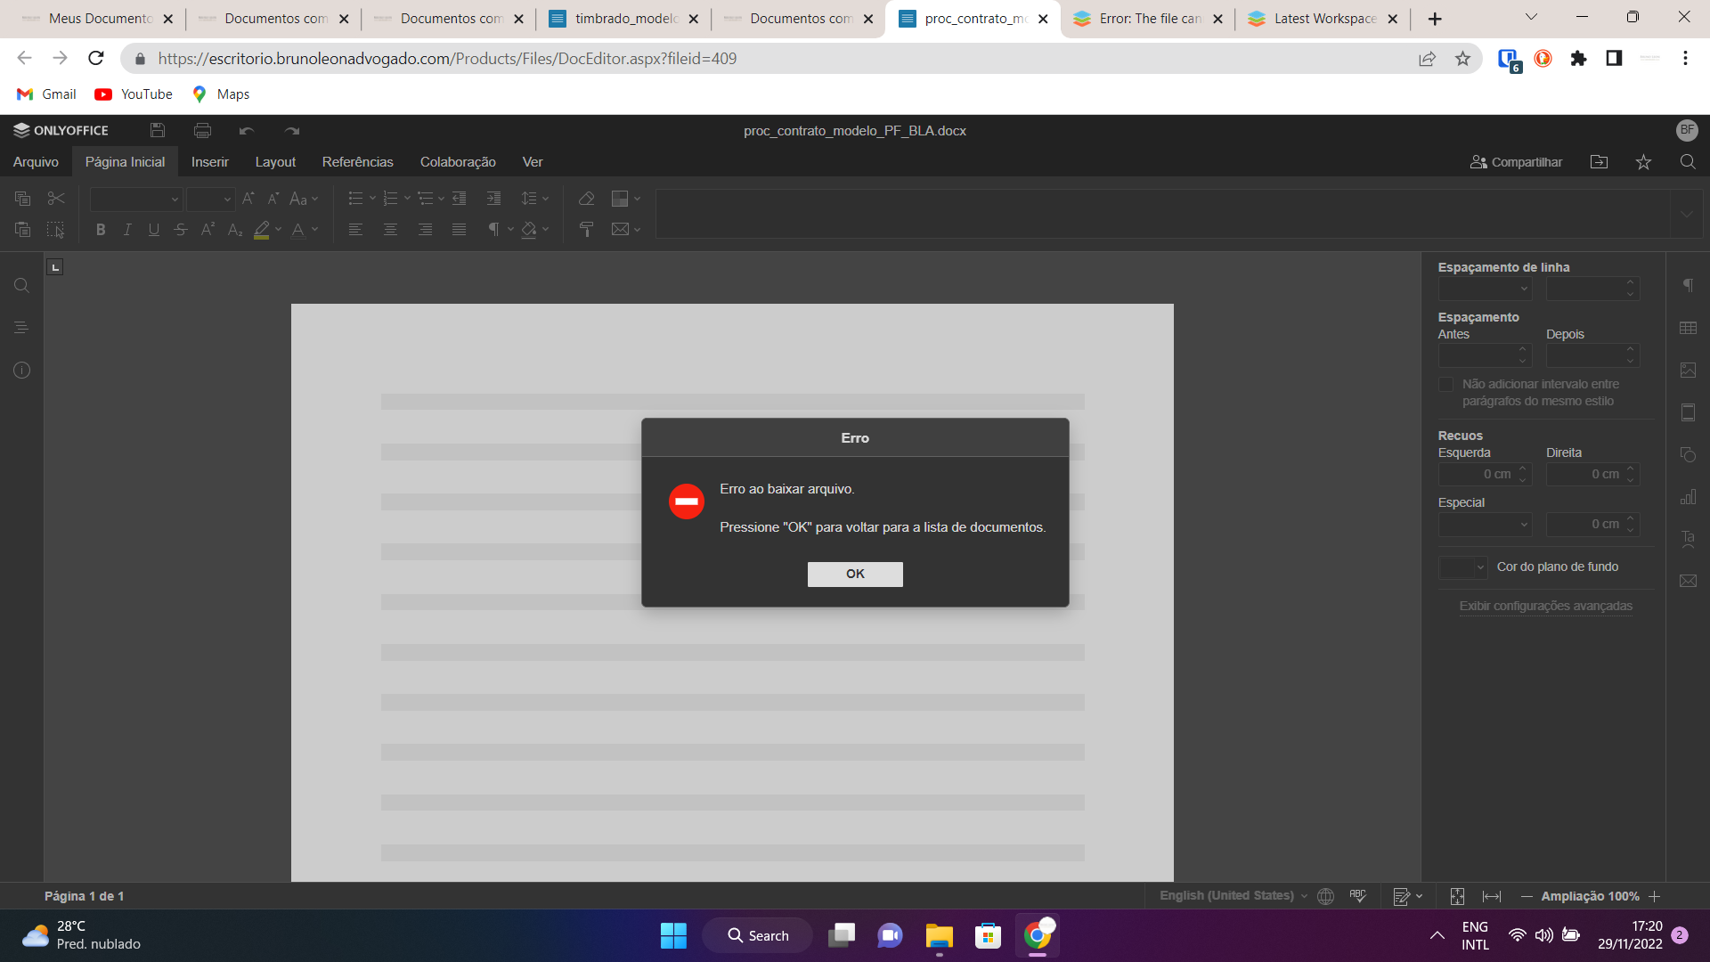Click the Undo arrow icon
Screen dimensions: 1710x962
click(x=247, y=131)
